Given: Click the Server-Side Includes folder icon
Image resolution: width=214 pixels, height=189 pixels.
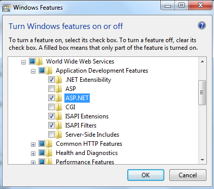Looking at the screenshot, I should pos(59,135).
